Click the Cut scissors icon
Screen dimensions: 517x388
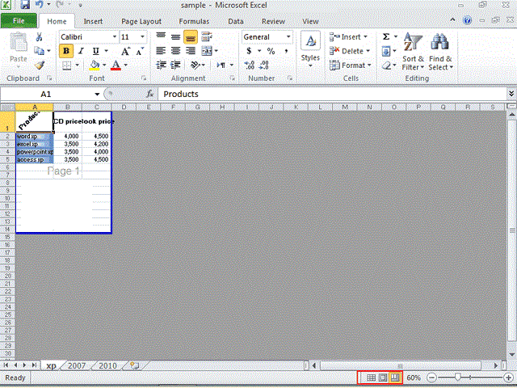coord(39,36)
